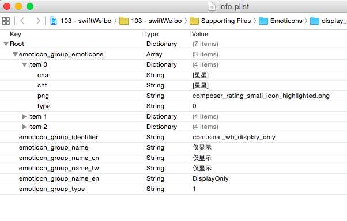Viewport: 347px width, 221px height.
Task: Click the info.plist title document icon
Action: (x=212, y=6)
